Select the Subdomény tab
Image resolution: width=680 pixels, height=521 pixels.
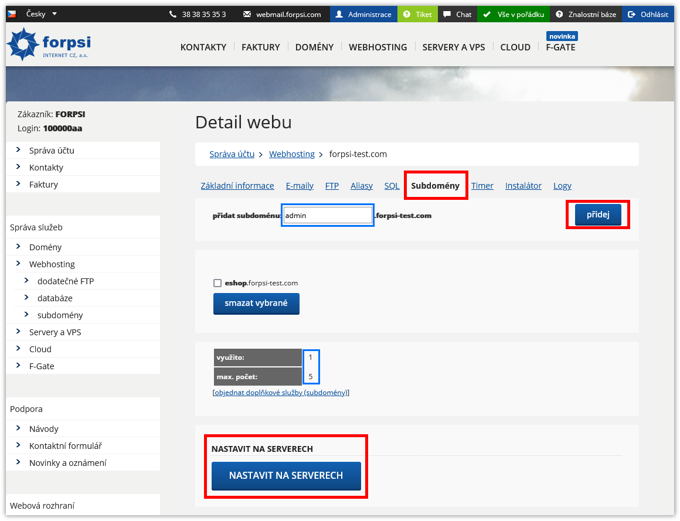tap(436, 186)
